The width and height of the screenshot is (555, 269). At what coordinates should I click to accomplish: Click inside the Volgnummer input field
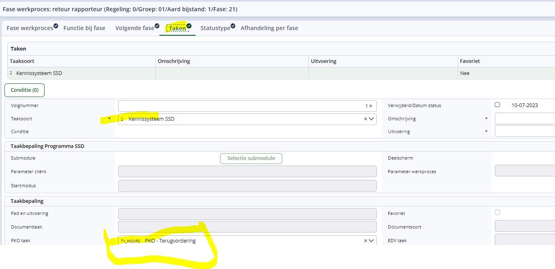coord(241,106)
